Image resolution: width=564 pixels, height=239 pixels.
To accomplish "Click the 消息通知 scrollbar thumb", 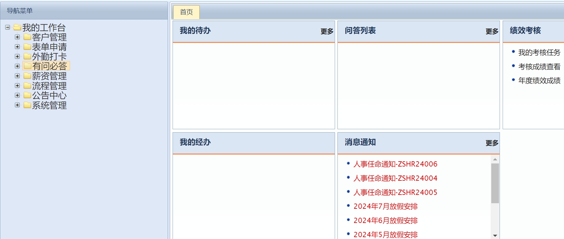I will (495, 183).
